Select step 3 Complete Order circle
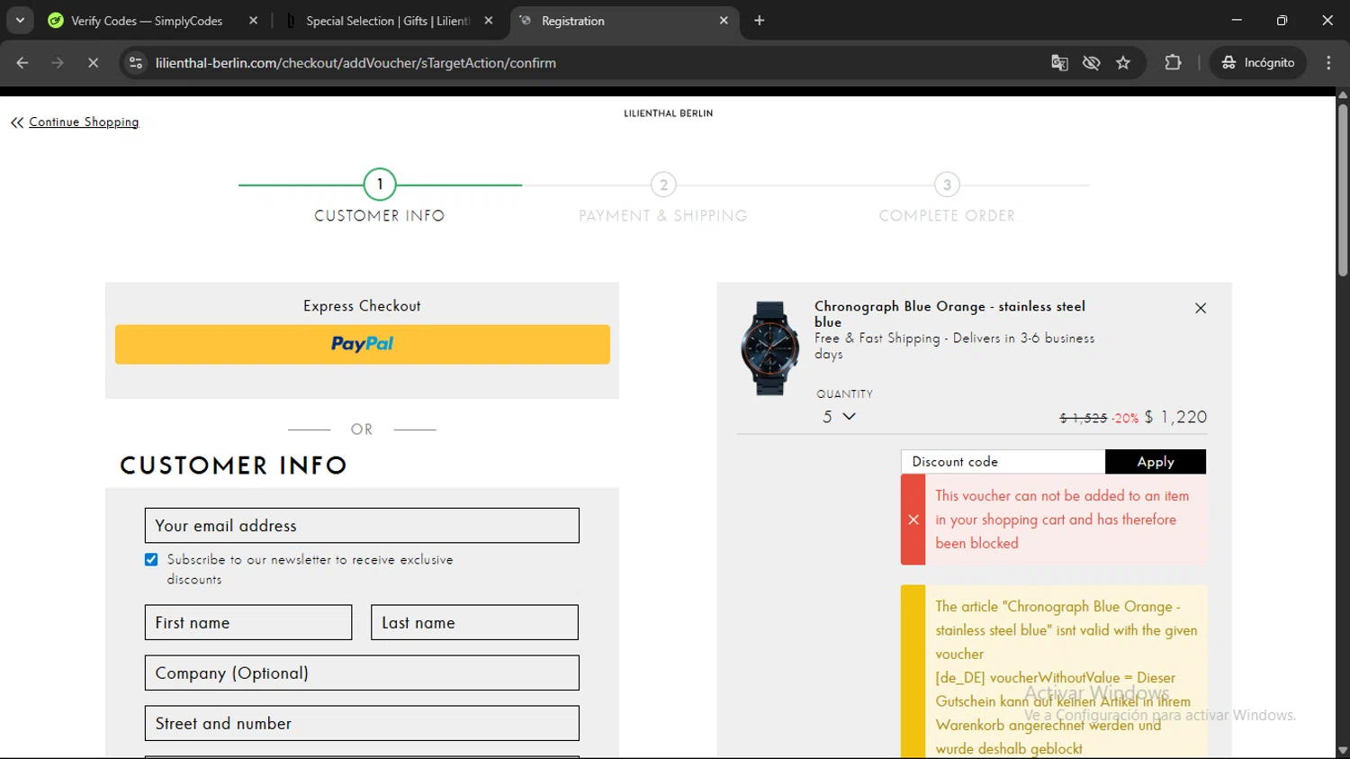Image resolution: width=1350 pixels, height=759 pixels. click(947, 185)
